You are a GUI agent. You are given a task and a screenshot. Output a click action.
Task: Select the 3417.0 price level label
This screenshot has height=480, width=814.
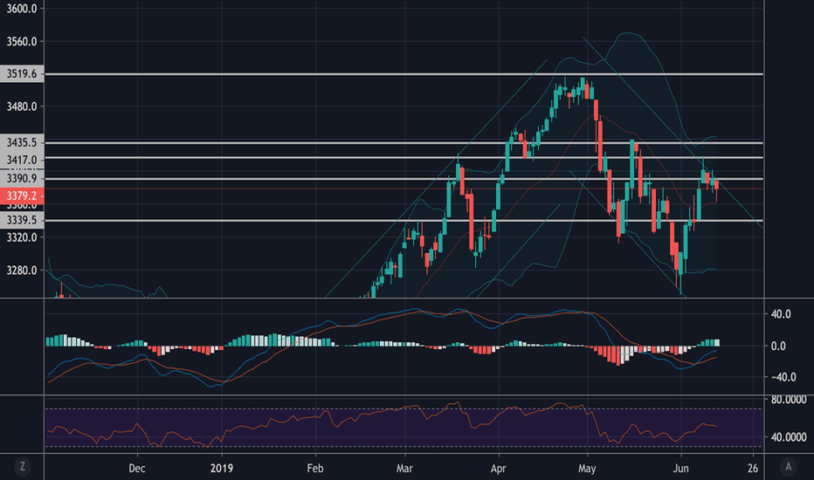coord(22,160)
